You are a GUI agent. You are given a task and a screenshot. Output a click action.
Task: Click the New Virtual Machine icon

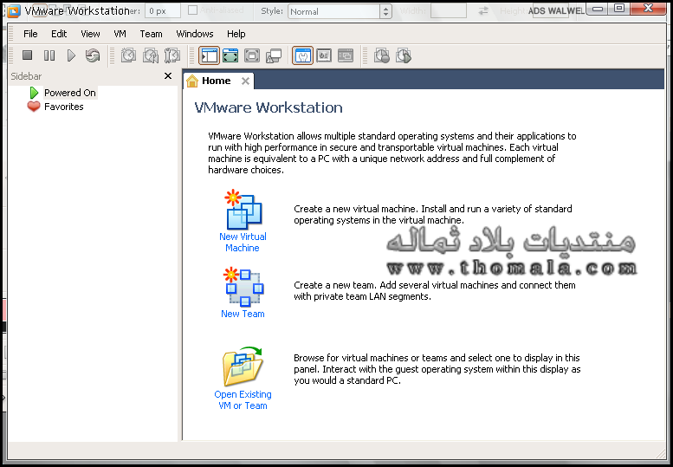[x=243, y=210]
